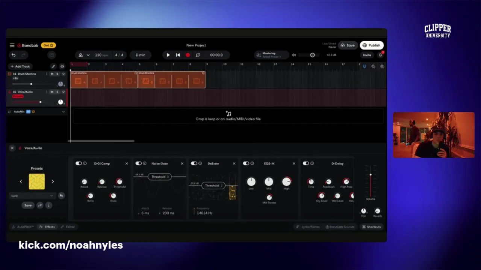Expand the Voice/Audio track chevron
Viewport: 481px width, 270px height.
[x=63, y=92]
